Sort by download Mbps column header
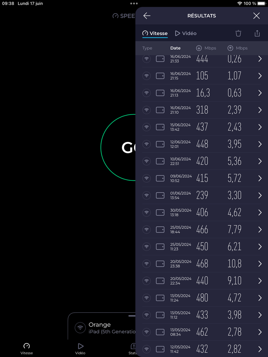The height and width of the screenshot is (357, 268). (206, 48)
